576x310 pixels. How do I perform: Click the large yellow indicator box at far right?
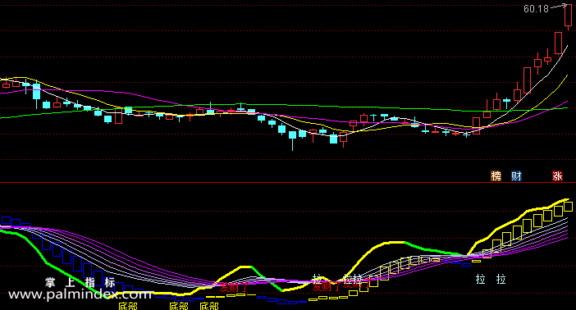(x=569, y=207)
